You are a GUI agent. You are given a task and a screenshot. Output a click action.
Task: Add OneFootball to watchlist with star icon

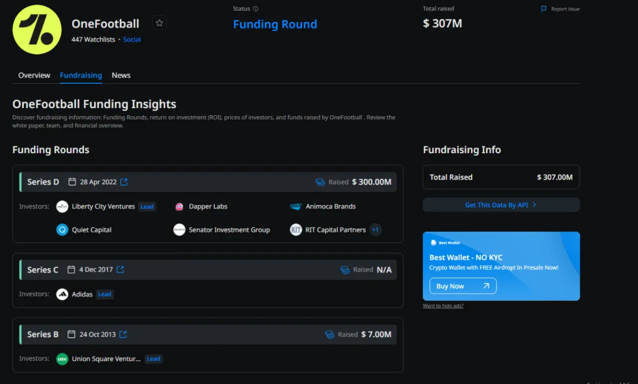click(x=159, y=23)
